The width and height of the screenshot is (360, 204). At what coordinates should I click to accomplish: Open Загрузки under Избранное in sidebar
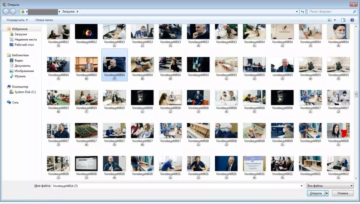pos(21,34)
